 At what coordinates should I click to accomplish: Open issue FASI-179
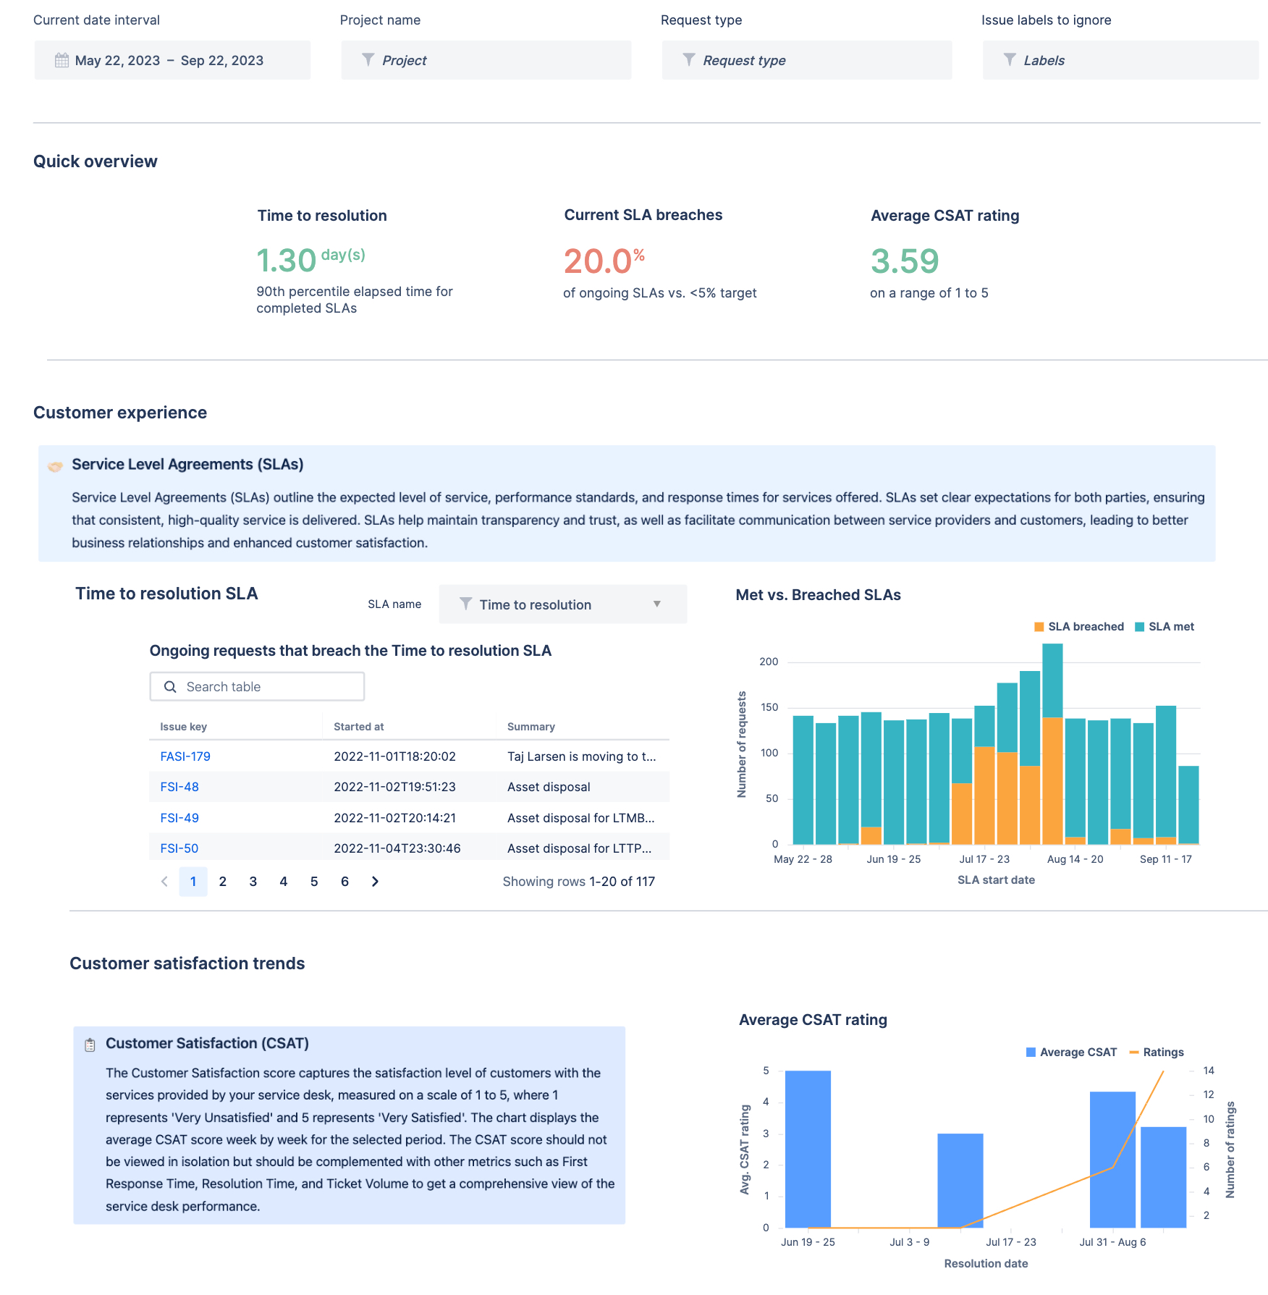point(185,756)
